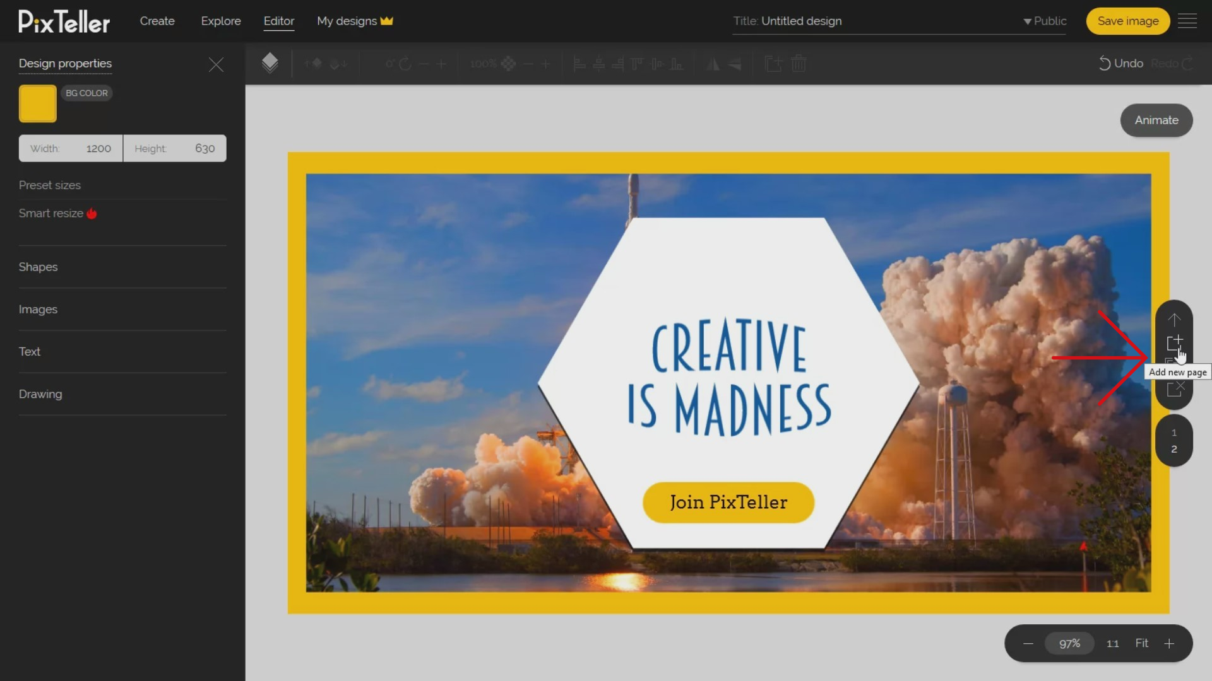Image resolution: width=1212 pixels, height=681 pixels.
Task: Click the Fit zoom button
Action: (x=1141, y=643)
